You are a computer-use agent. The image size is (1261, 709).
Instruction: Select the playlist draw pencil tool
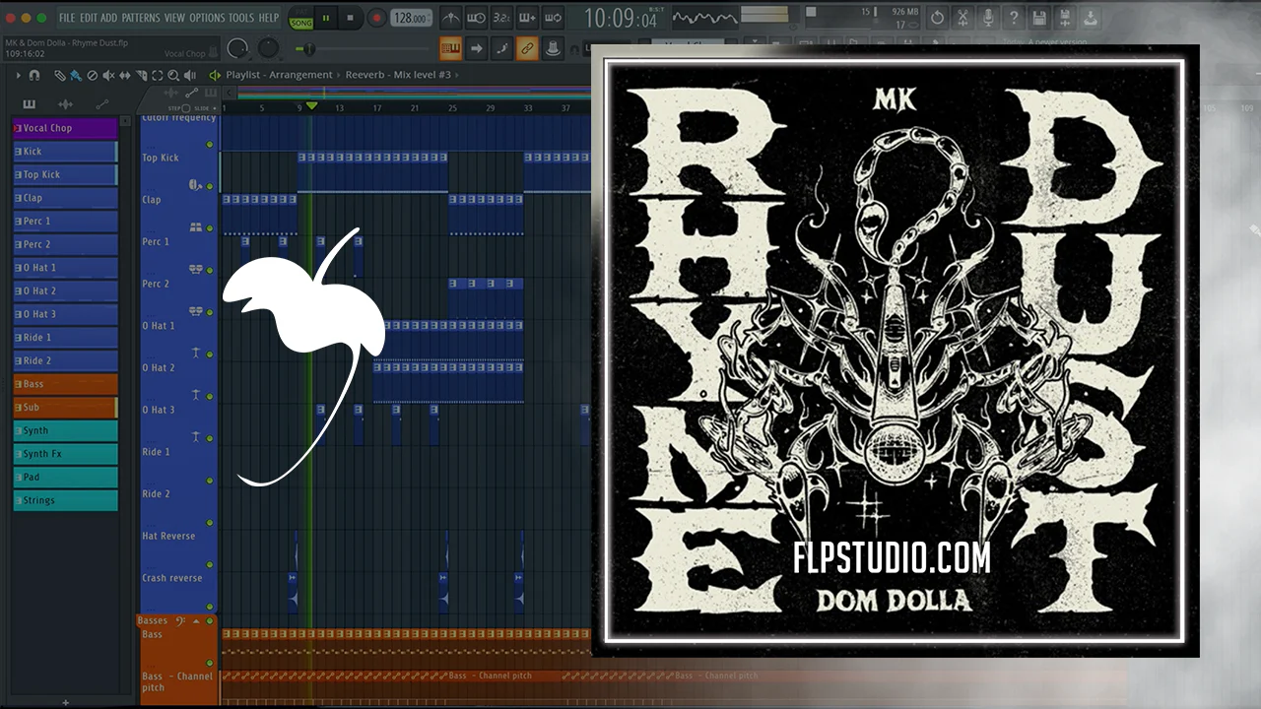click(x=60, y=75)
